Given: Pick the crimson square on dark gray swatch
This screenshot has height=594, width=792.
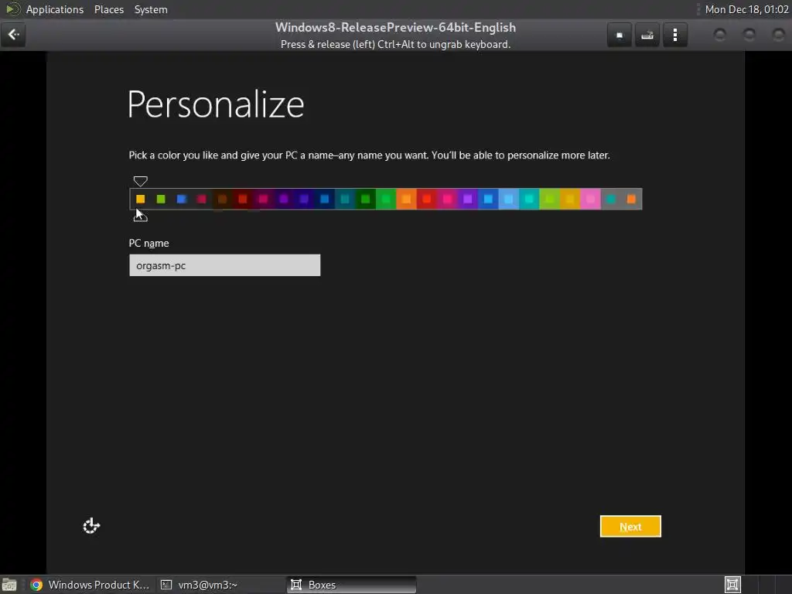Looking at the screenshot, I should coord(202,199).
